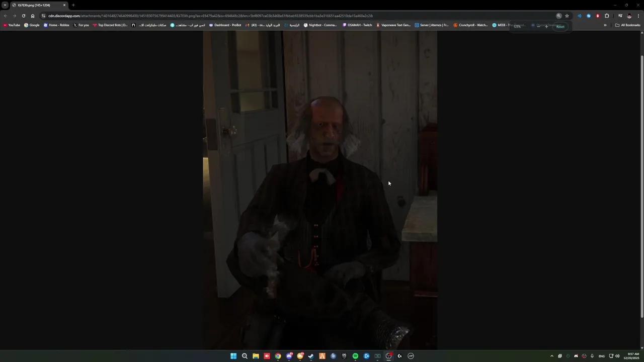Open the Windows Start menu
644x362 pixels.
tap(233, 356)
